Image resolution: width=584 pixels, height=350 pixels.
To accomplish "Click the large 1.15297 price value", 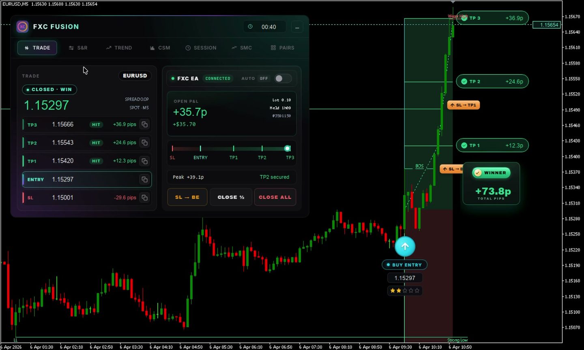I will (x=46, y=105).
